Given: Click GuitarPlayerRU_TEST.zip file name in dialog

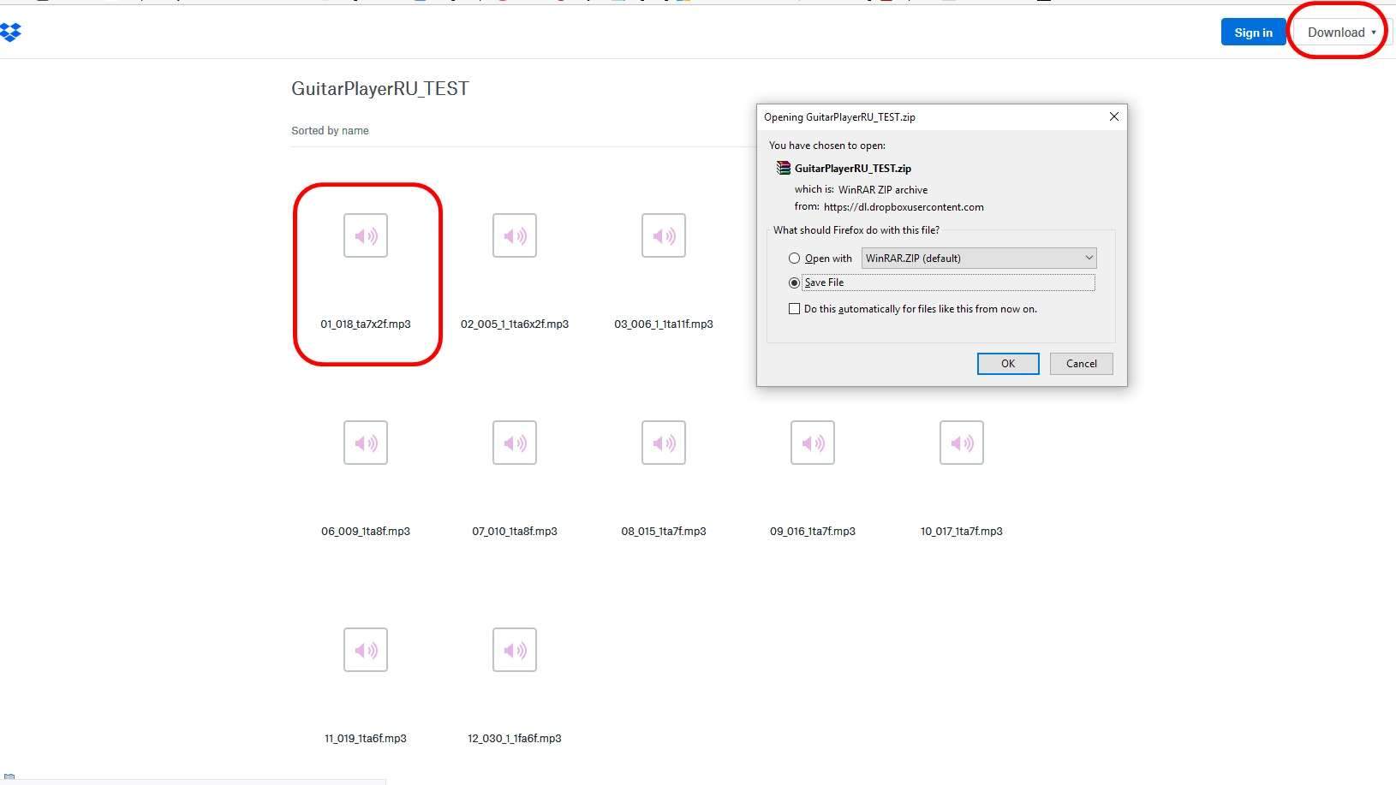Looking at the screenshot, I should pos(853,169).
